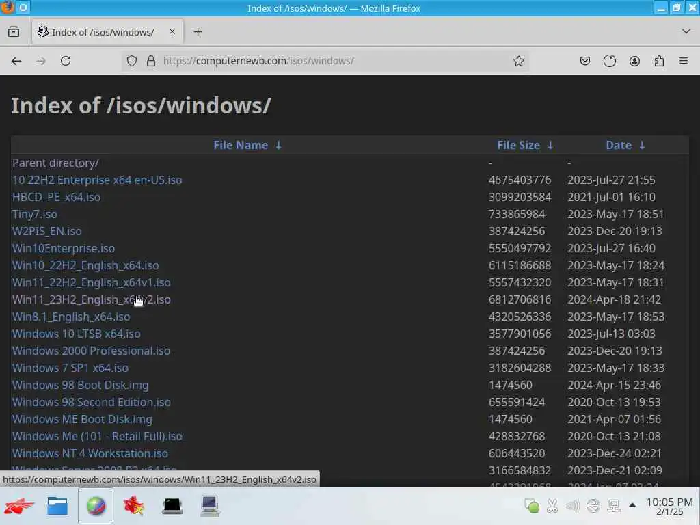This screenshot has height=525, width=700.
Task: Click the forward navigation arrow
Action: (x=41, y=61)
